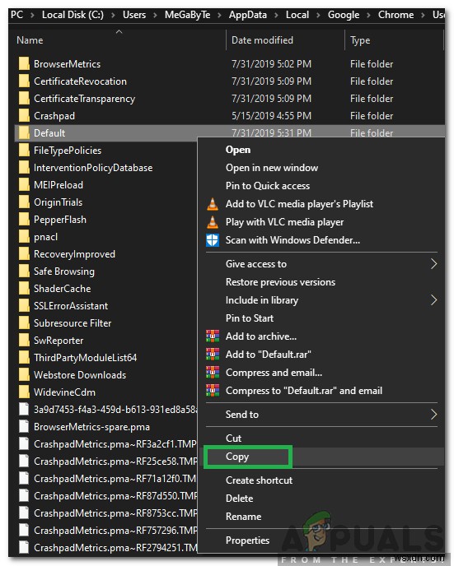Navigate to MeGaByTe breadcrumb segment
Viewport: 454px width, 566px height.
coord(187,15)
